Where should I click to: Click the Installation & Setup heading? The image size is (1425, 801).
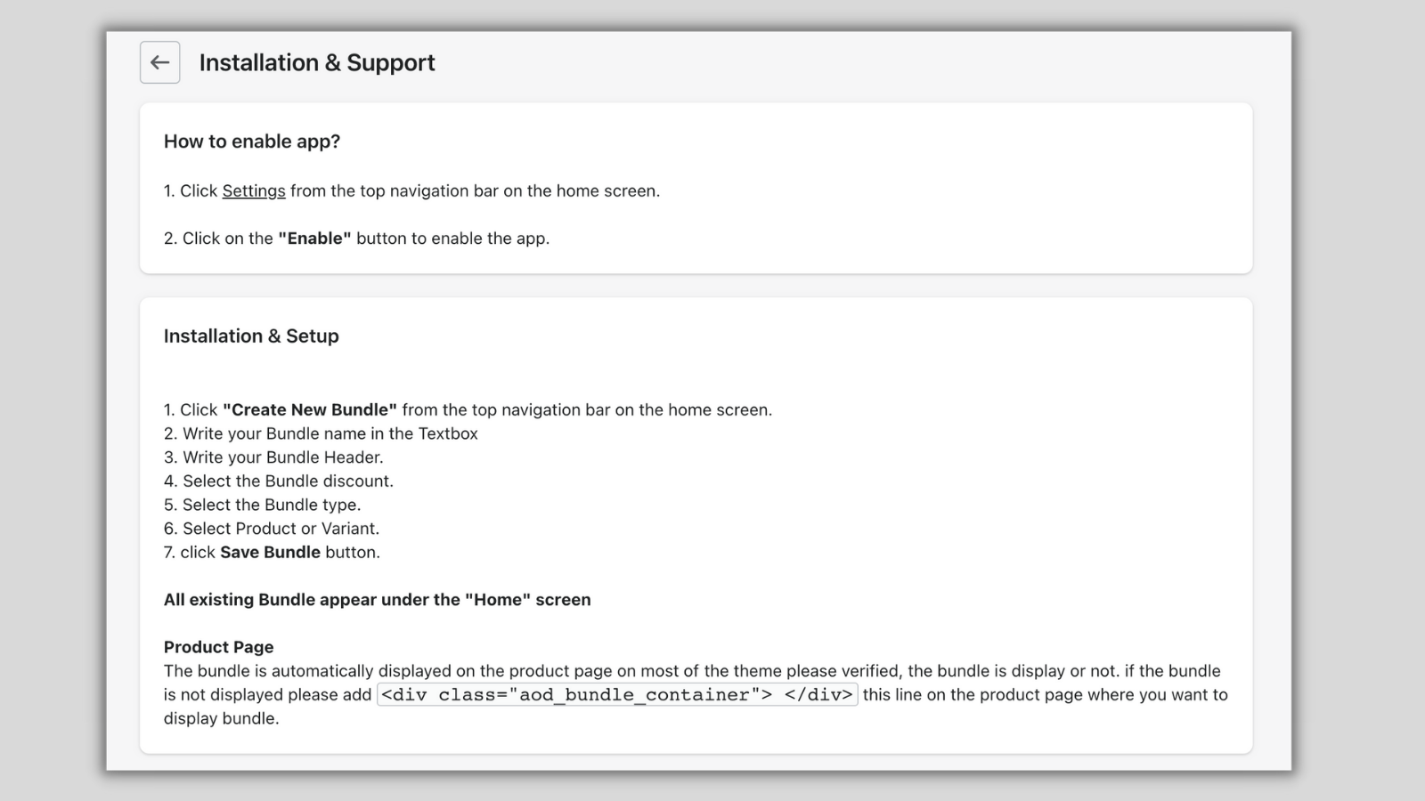(x=251, y=336)
